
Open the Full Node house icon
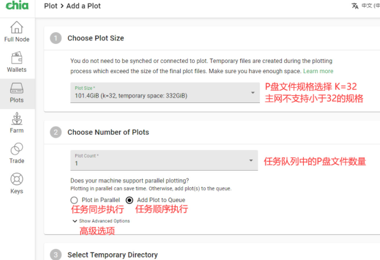click(x=17, y=27)
